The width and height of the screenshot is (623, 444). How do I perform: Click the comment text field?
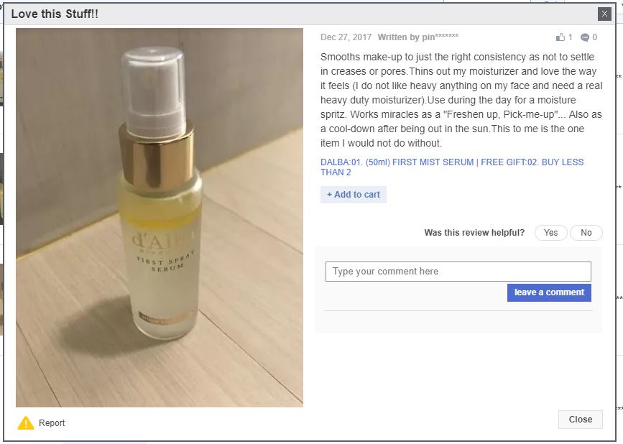[458, 272]
